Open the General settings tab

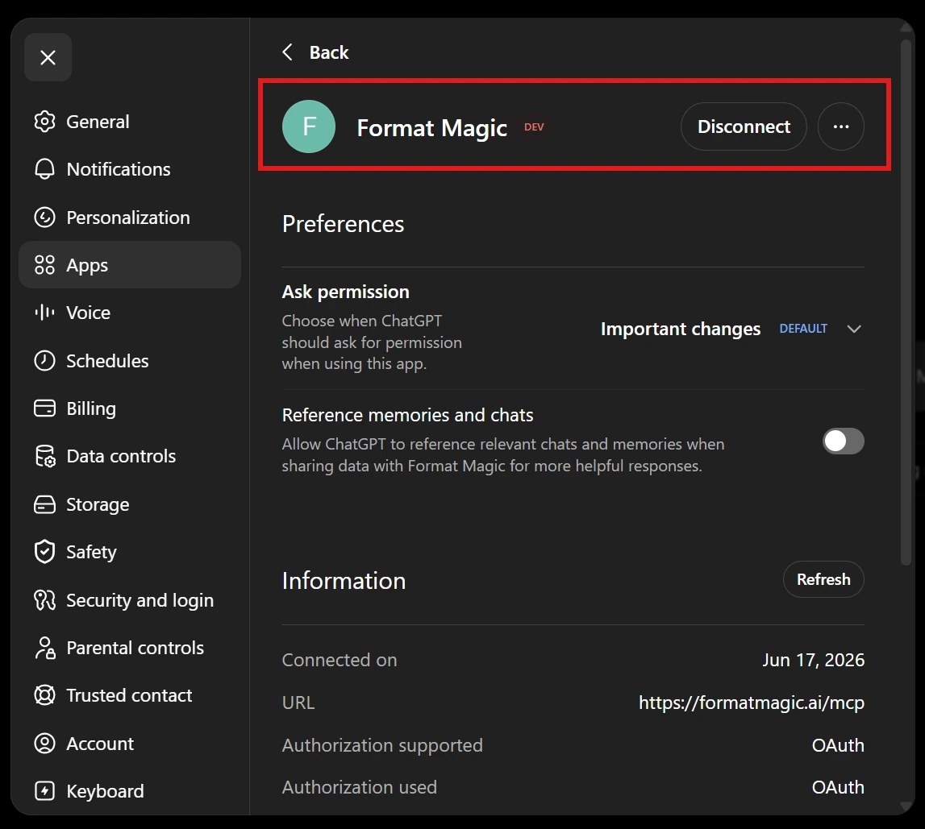(130, 122)
